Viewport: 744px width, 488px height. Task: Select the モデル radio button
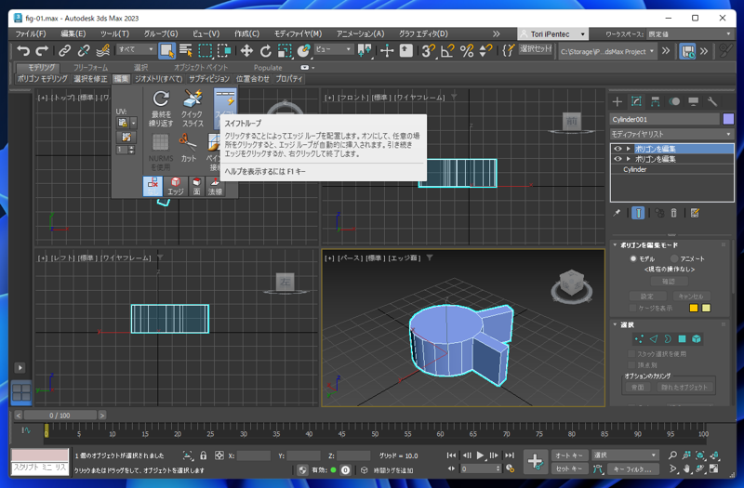633,258
